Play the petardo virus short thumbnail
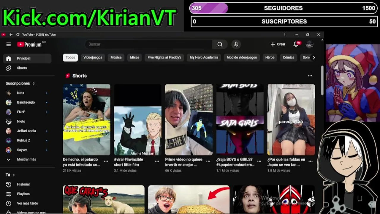The image size is (380, 214). pyautogui.click(x=87, y=119)
